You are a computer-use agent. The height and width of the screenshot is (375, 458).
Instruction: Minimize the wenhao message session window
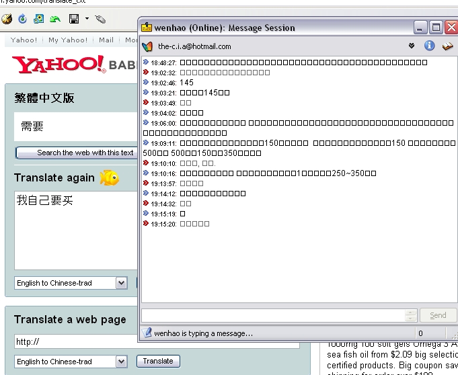(x=420, y=28)
